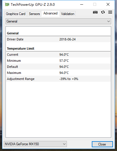Screen dimensions: 117x151
Task: Select the -39% to +0% value
Action: click(69, 79)
